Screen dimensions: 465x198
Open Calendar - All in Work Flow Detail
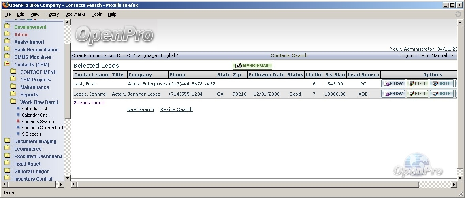tap(34, 109)
